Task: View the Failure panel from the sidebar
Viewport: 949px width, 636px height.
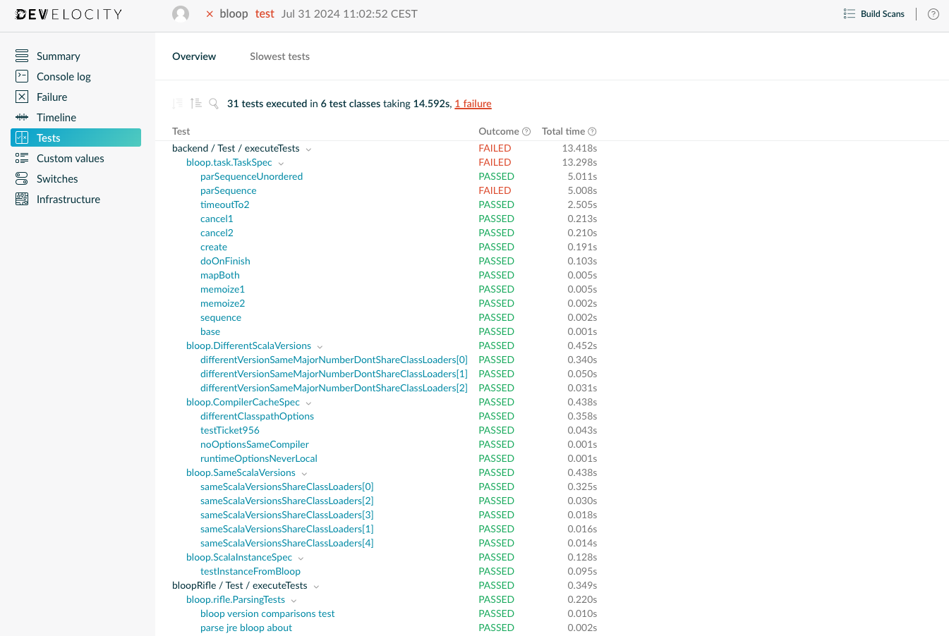Action: 53,97
